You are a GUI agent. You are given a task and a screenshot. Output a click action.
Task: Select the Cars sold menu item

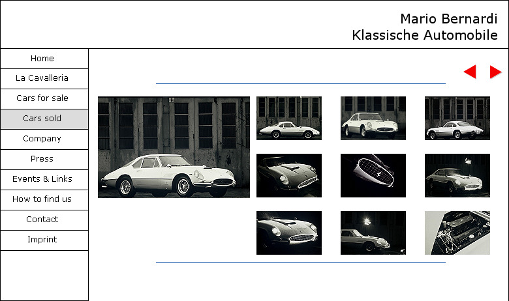pyautogui.click(x=44, y=119)
